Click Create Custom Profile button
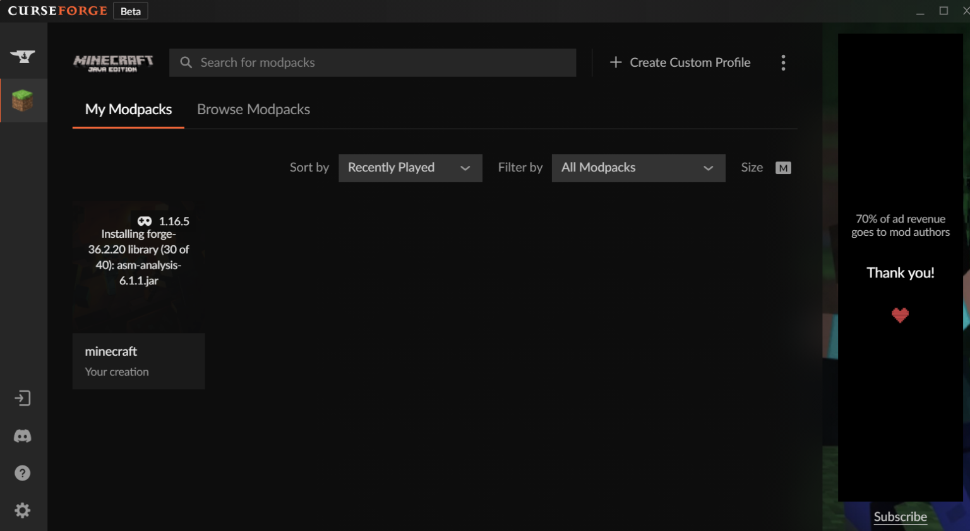The width and height of the screenshot is (970, 531). point(680,62)
